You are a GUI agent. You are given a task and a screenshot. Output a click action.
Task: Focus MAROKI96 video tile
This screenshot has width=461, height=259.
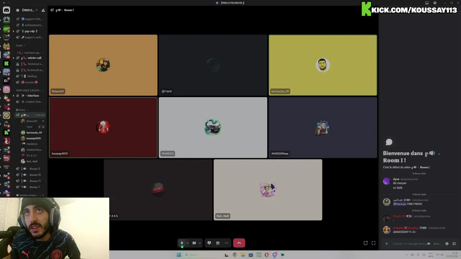pyautogui.click(x=323, y=128)
